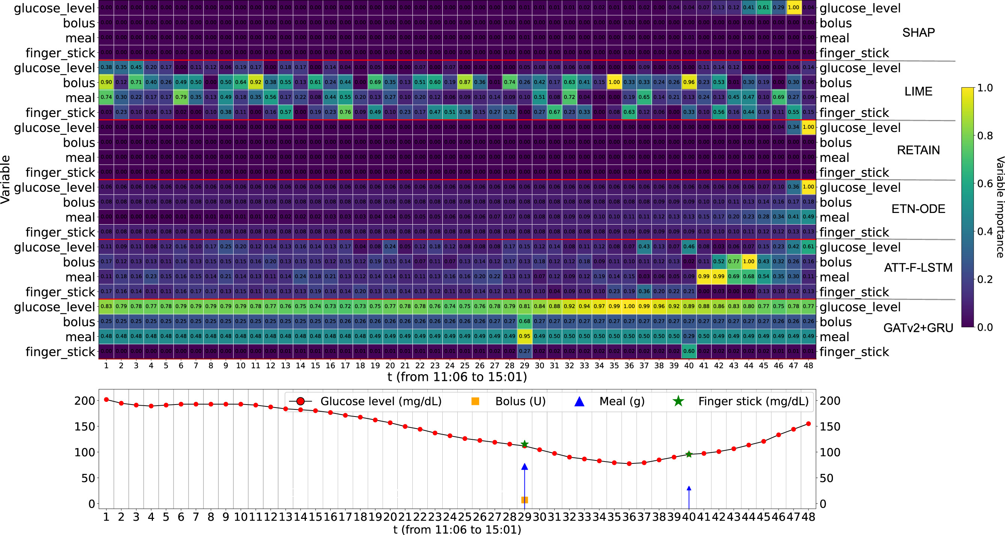Click the SHAP method label
Viewport: 1005px width, 535px height.
[x=918, y=32]
